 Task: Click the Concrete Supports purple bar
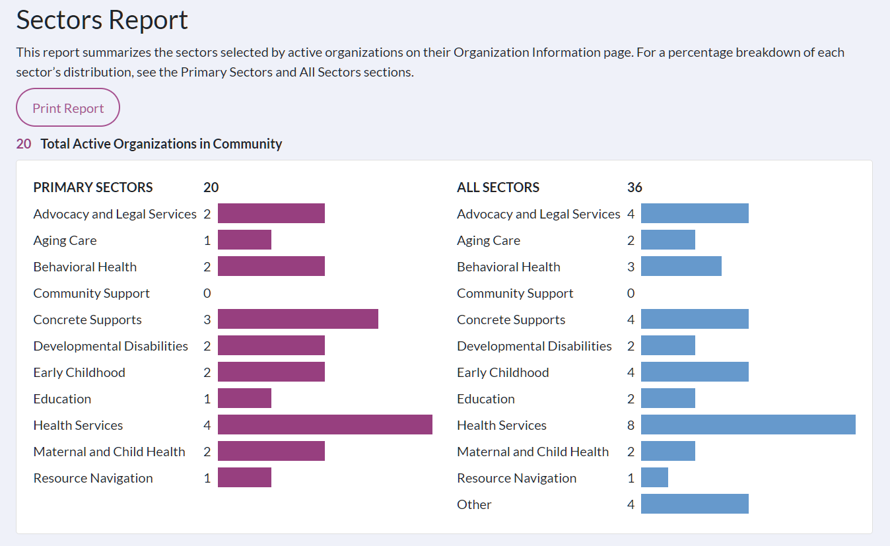(x=298, y=319)
